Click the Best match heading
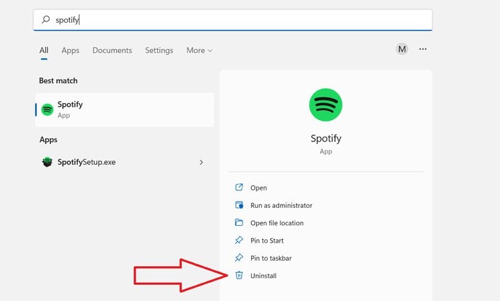This screenshot has width=500, height=301. pos(58,80)
